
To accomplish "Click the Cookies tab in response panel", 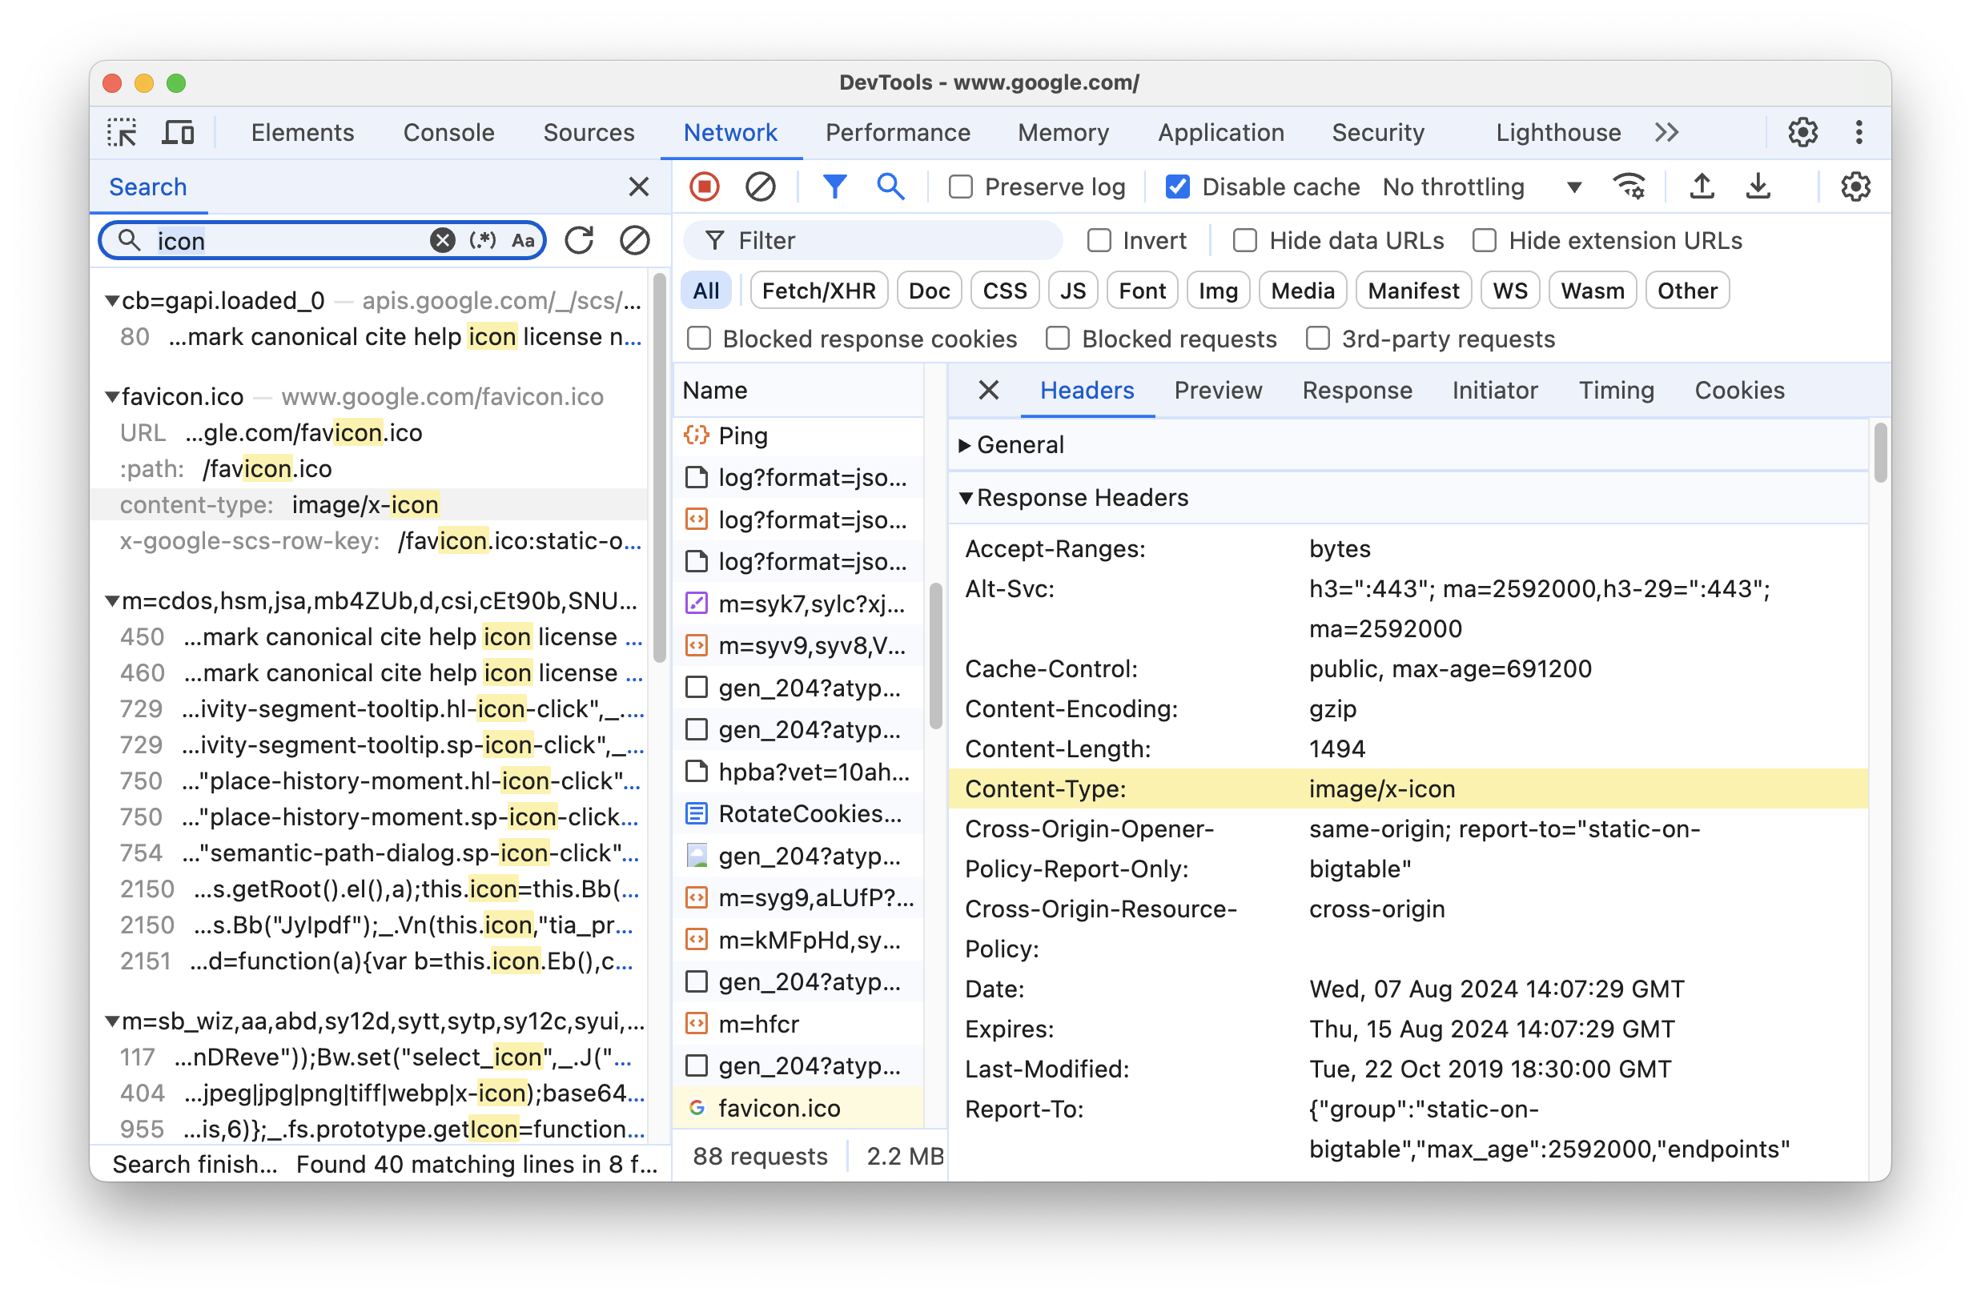I will point(1740,391).
